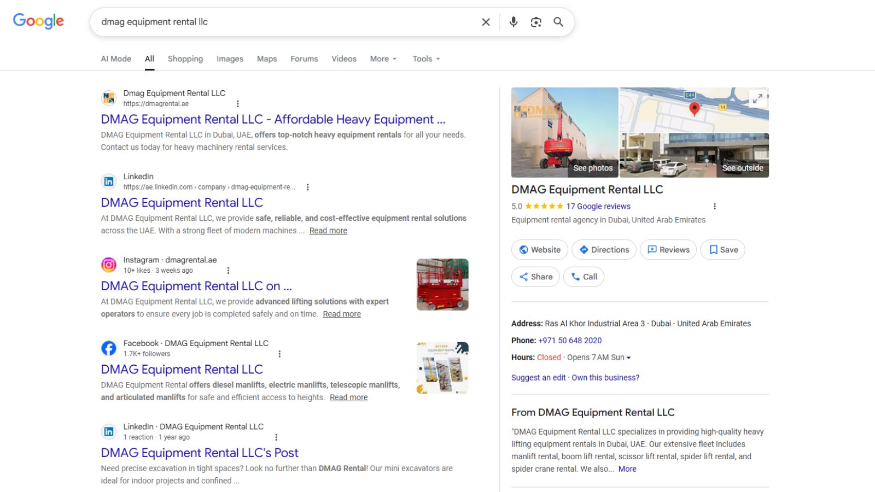Open more options beside Google reviews
875x492 pixels.
click(x=714, y=207)
